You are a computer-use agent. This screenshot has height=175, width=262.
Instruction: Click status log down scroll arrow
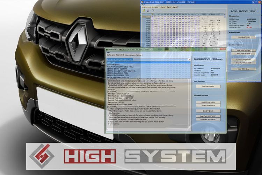point(189,127)
